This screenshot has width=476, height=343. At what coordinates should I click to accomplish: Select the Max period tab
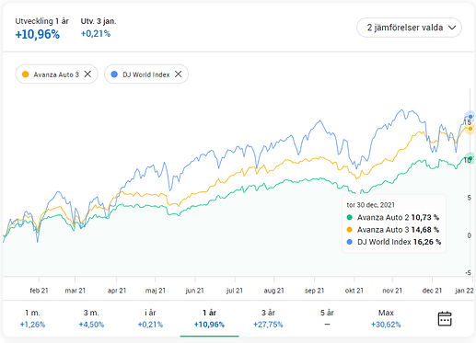(386, 318)
